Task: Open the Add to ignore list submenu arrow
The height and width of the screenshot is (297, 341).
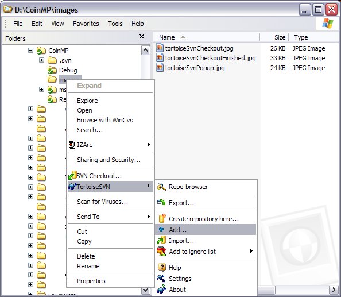Action: (251, 250)
